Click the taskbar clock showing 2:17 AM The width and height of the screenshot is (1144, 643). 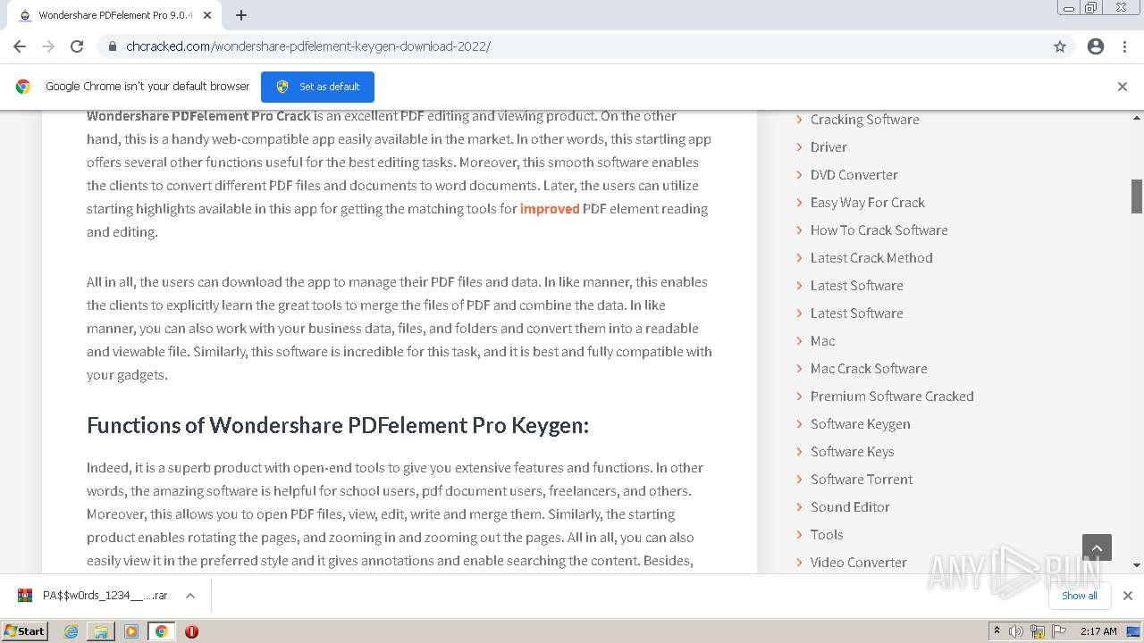pyautogui.click(x=1098, y=631)
